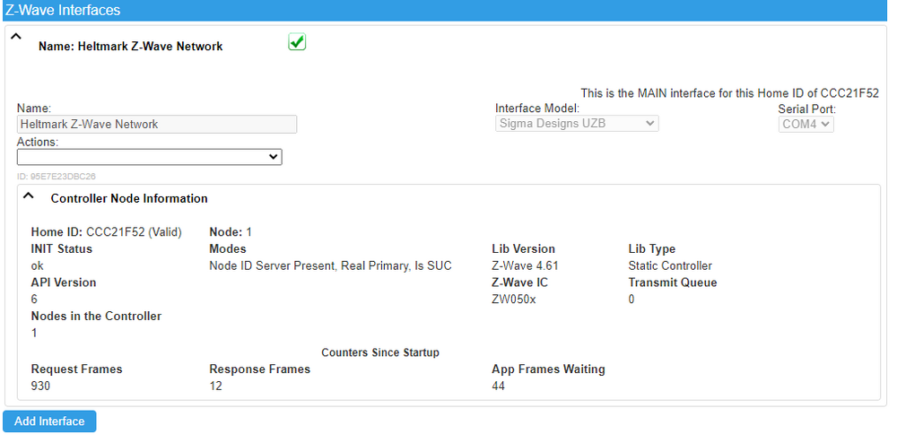Viewport: 897px width, 443px height.
Task: Click the Response Frames count 12
Action: pyautogui.click(x=215, y=386)
